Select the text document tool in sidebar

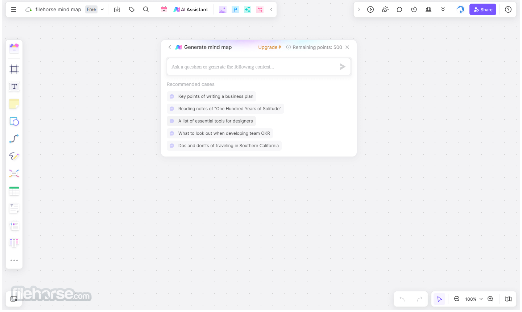point(14,208)
